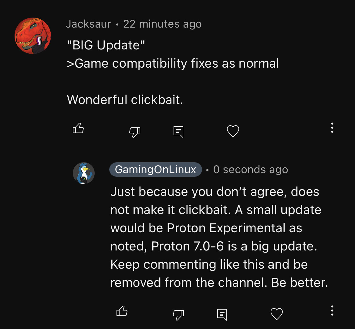Open the "0 seconds ago" timestamp link

click(251, 170)
